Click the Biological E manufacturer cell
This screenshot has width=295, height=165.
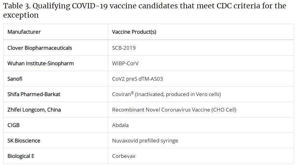coord(21,156)
